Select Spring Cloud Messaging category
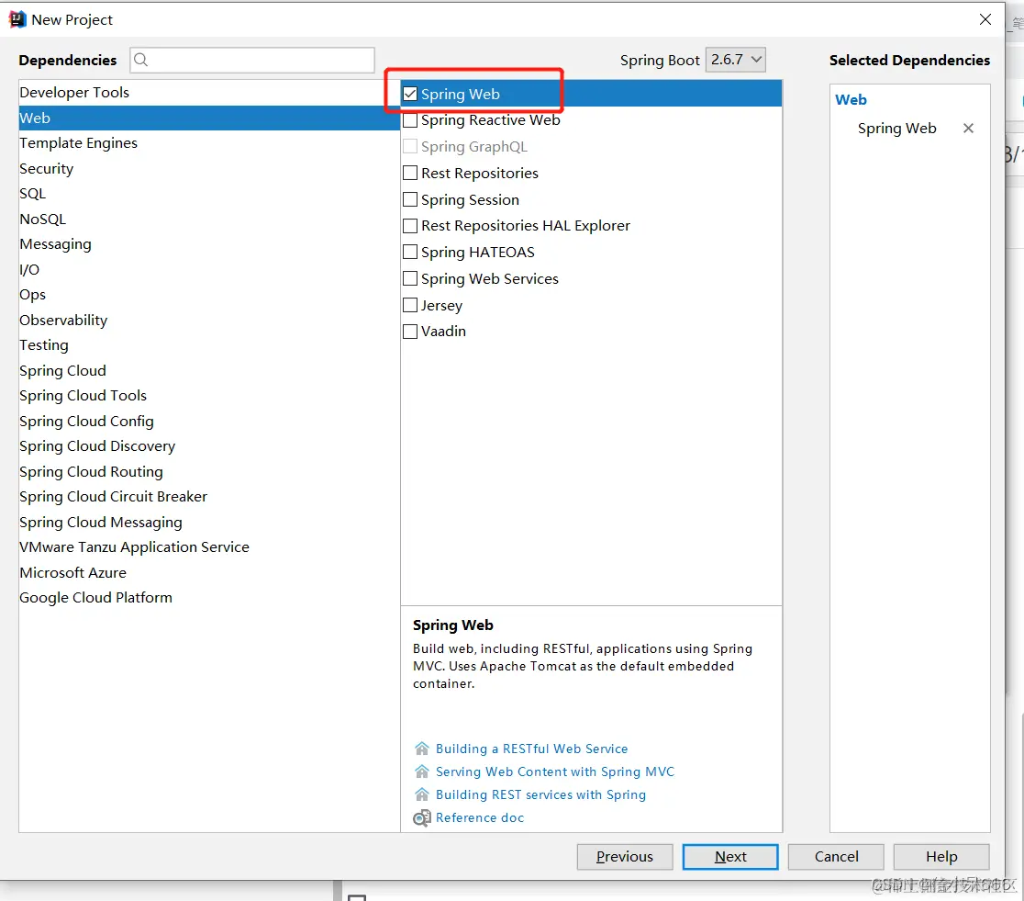 tap(209, 522)
